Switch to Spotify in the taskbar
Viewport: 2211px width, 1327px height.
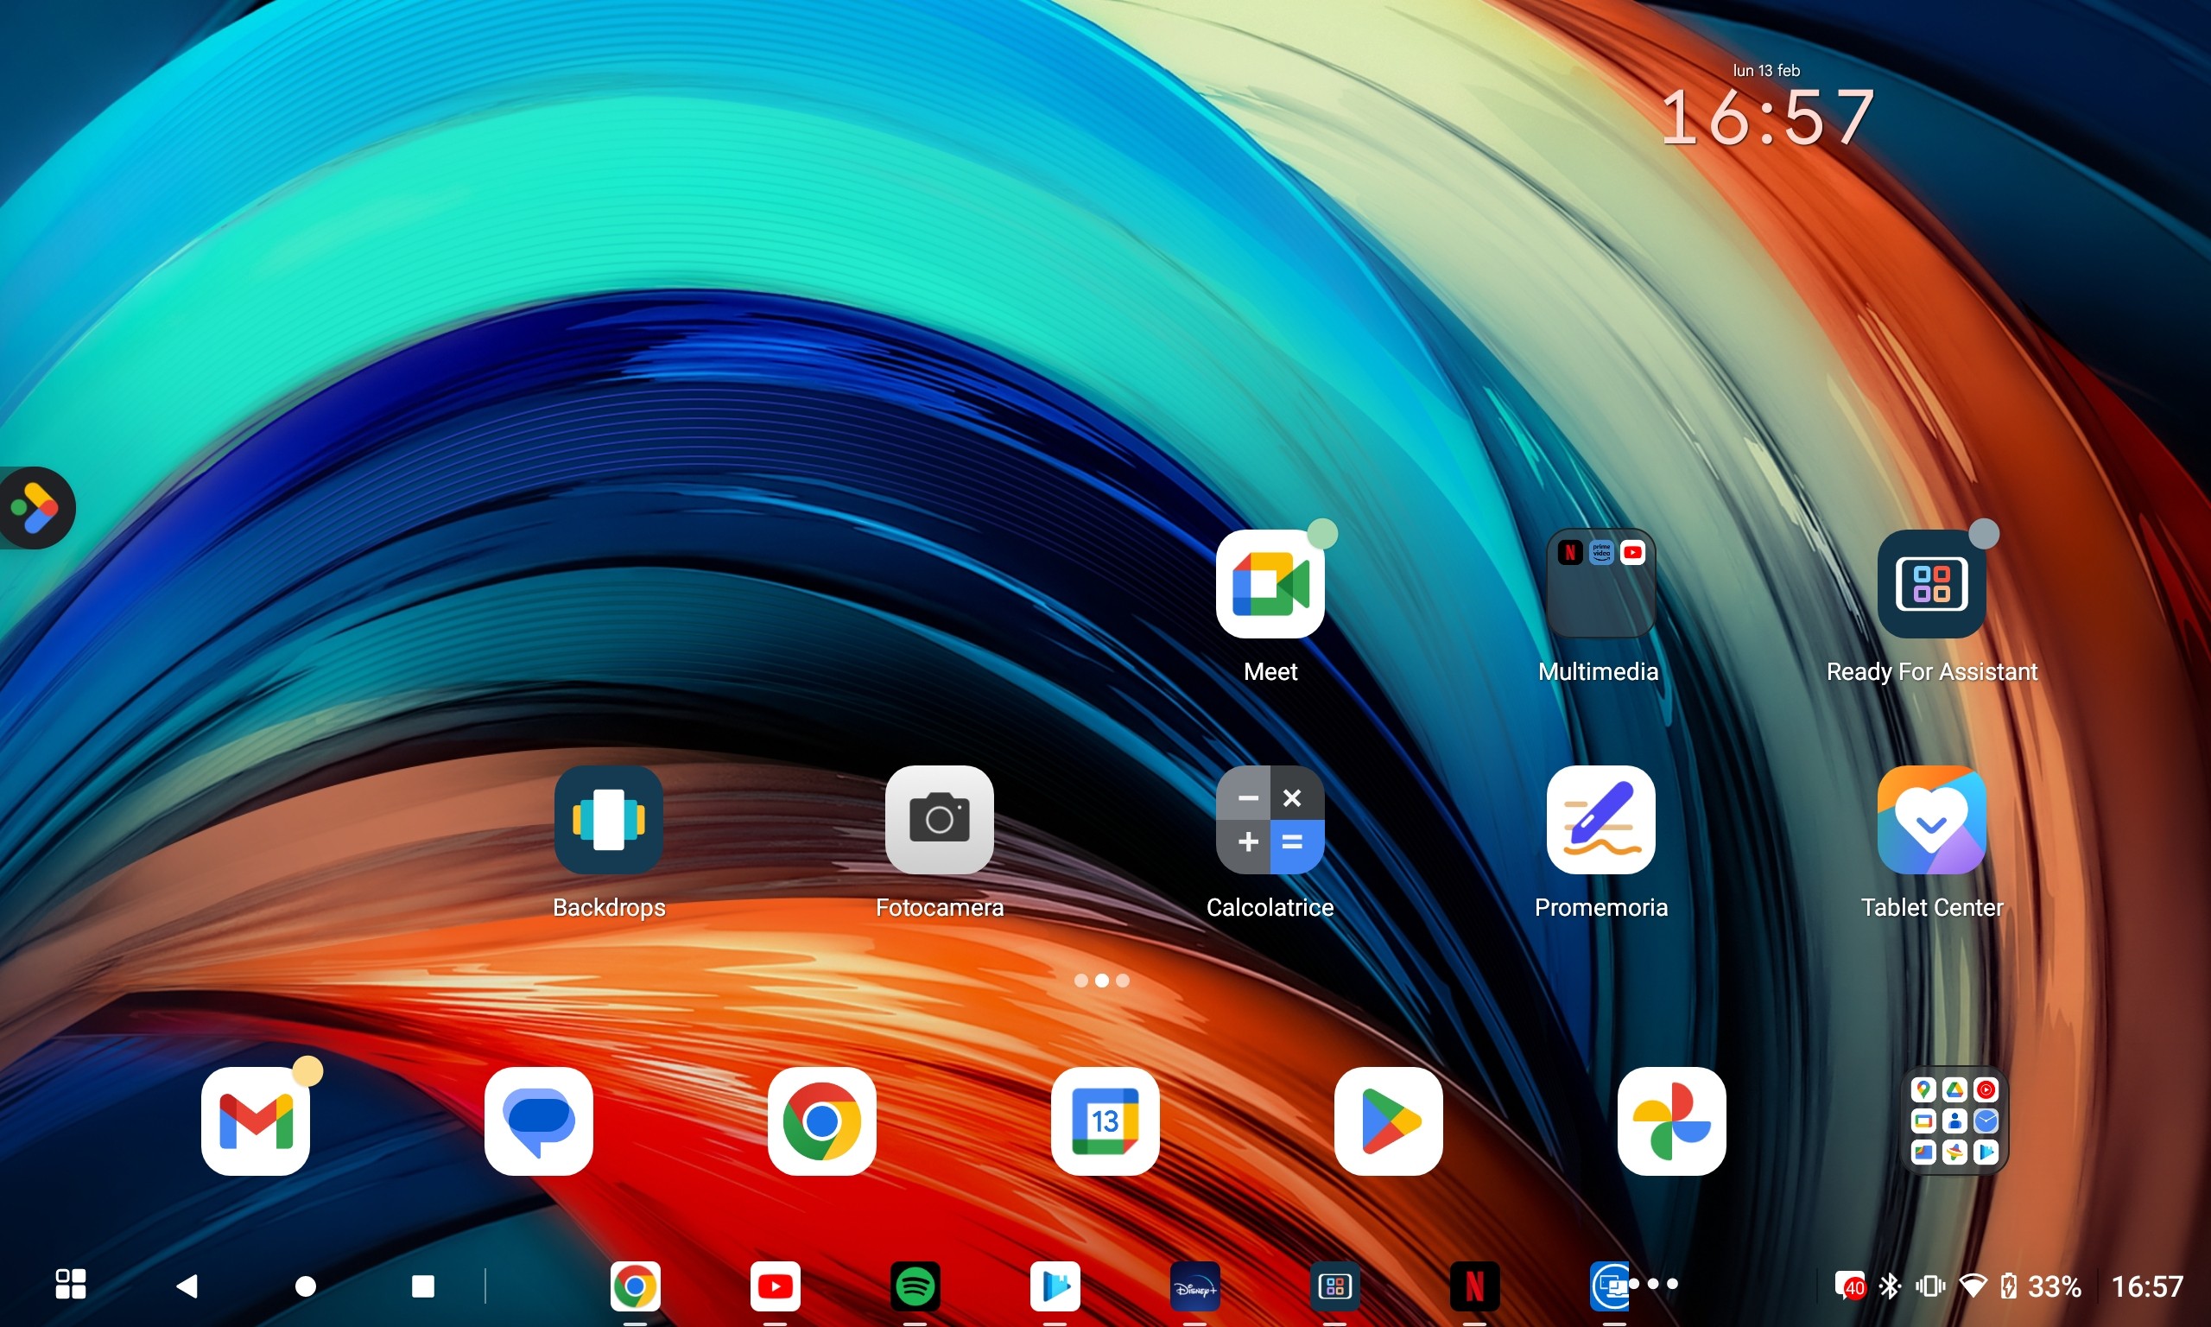tap(915, 1286)
